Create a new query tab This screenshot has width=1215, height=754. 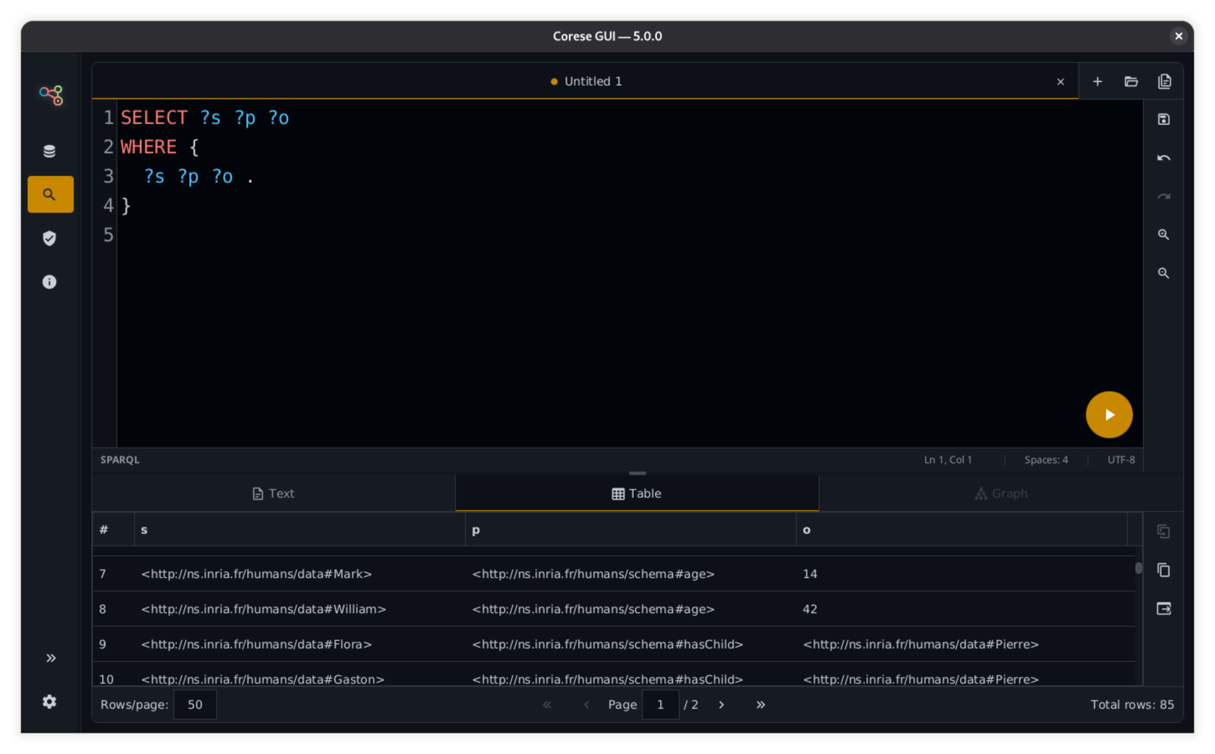pos(1097,81)
